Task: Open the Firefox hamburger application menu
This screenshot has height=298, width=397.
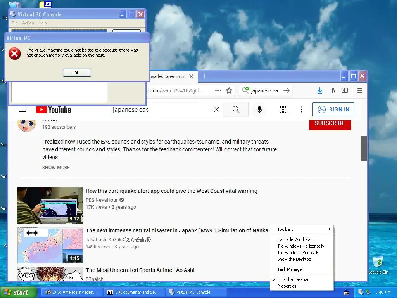Action: tap(359, 90)
